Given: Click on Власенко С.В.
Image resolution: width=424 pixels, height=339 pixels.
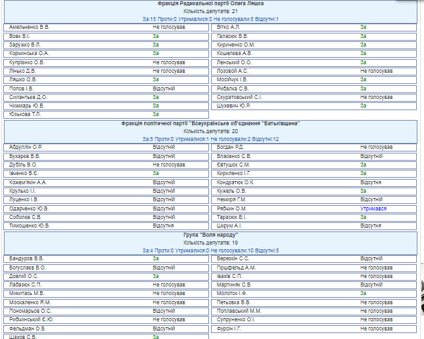Looking at the screenshot, I should click(234, 156).
